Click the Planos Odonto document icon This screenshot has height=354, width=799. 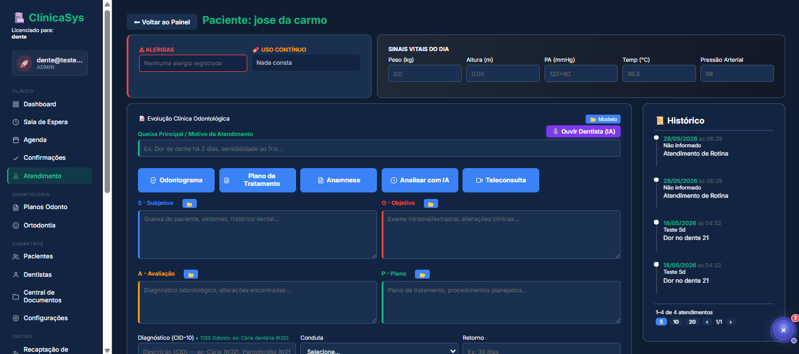[16, 207]
